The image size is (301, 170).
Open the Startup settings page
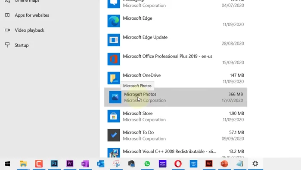[22, 45]
